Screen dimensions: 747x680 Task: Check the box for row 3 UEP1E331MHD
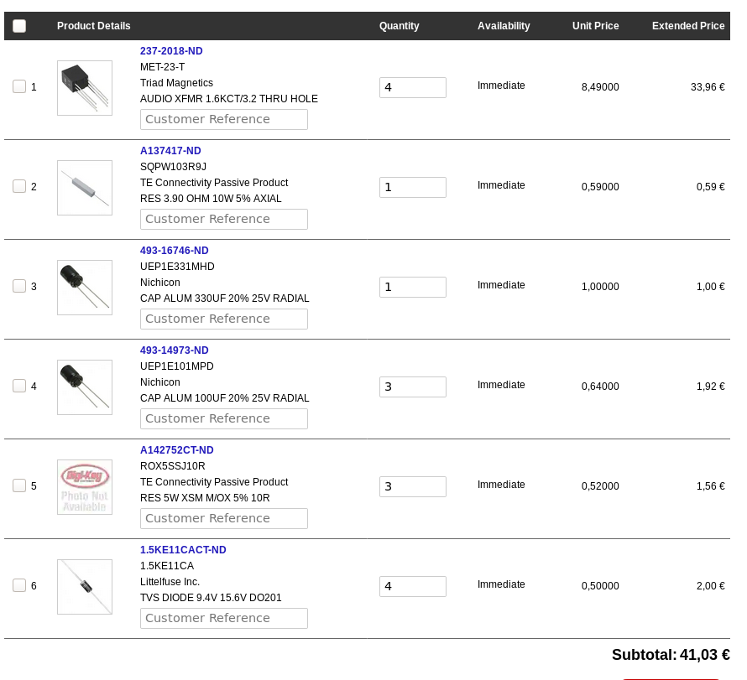[x=19, y=286]
